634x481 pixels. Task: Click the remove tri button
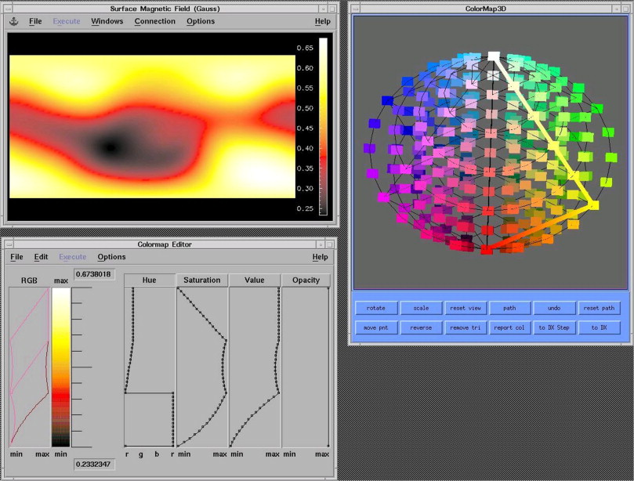pos(466,327)
